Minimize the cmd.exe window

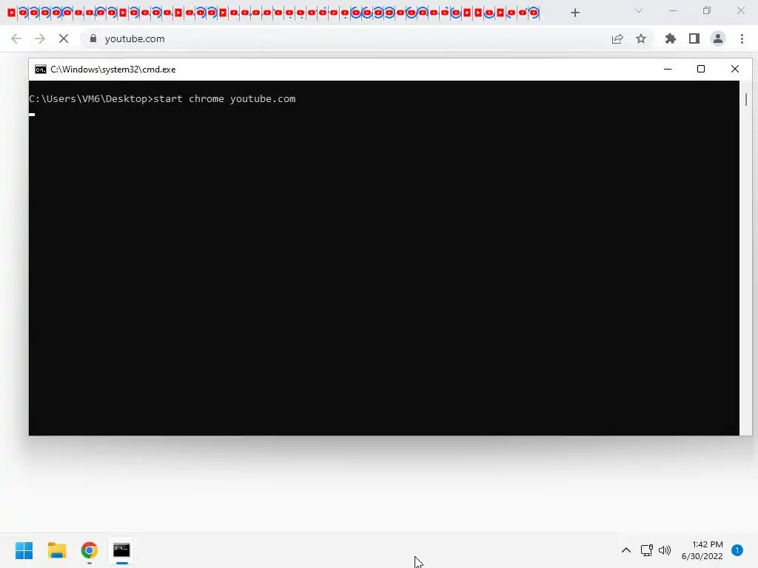point(668,69)
